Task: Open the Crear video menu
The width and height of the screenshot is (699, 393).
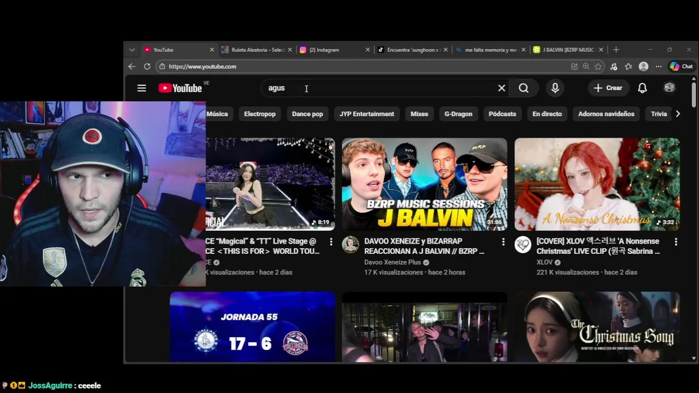Action: [608, 88]
